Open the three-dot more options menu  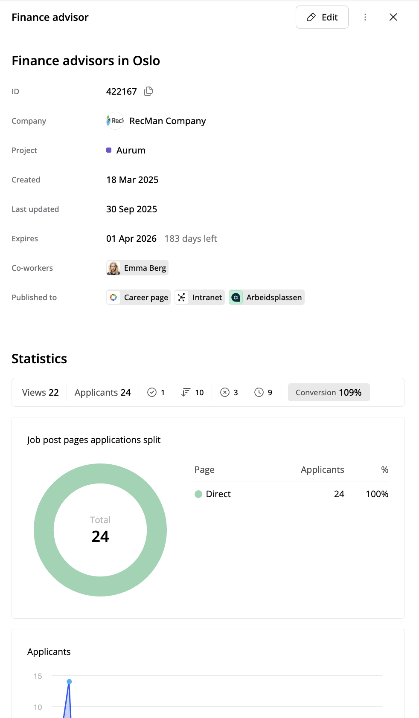click(365, 17)
